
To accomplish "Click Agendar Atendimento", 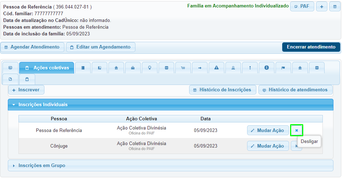I will pyautogui.click(x=32, y=47).
